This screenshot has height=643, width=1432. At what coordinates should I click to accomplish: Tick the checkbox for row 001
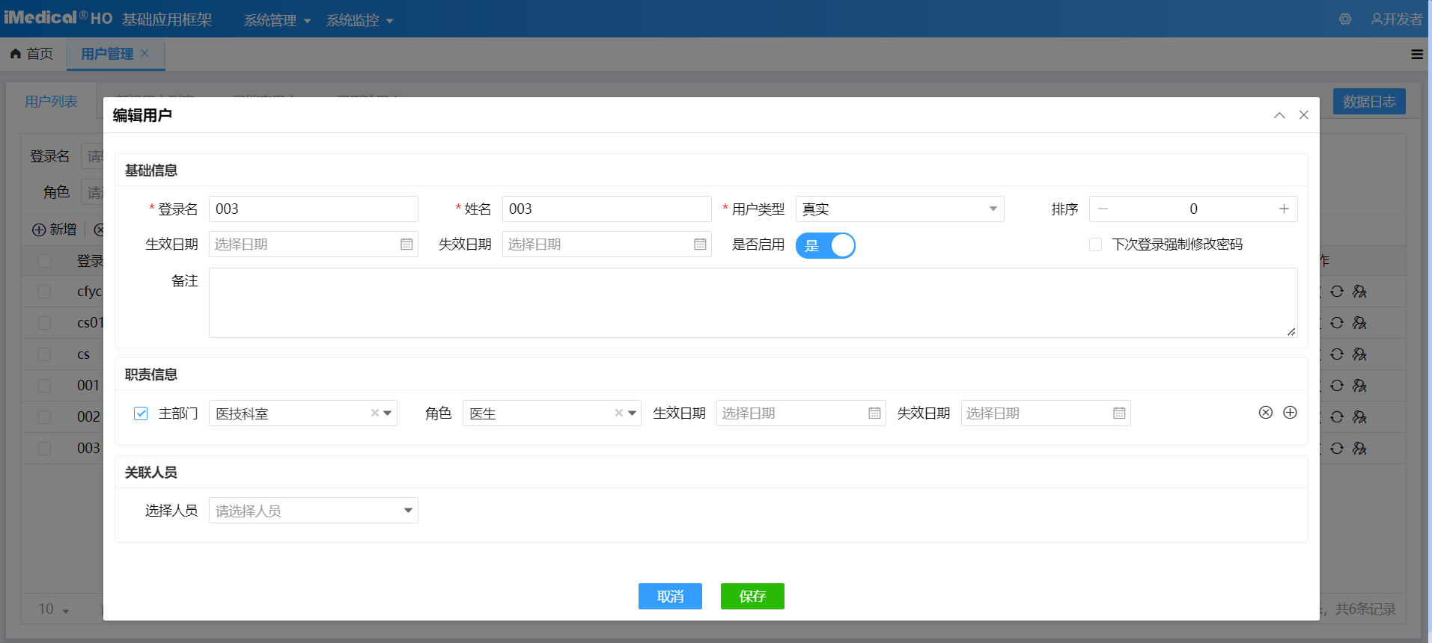45,386
